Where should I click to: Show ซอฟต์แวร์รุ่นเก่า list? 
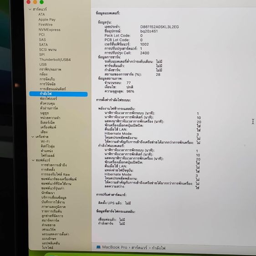[53, 188]
